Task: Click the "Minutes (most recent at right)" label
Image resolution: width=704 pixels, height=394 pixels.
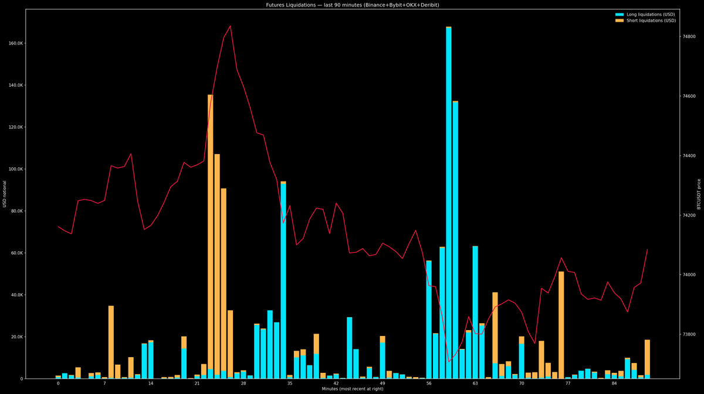Action: (x=352, y=388)
